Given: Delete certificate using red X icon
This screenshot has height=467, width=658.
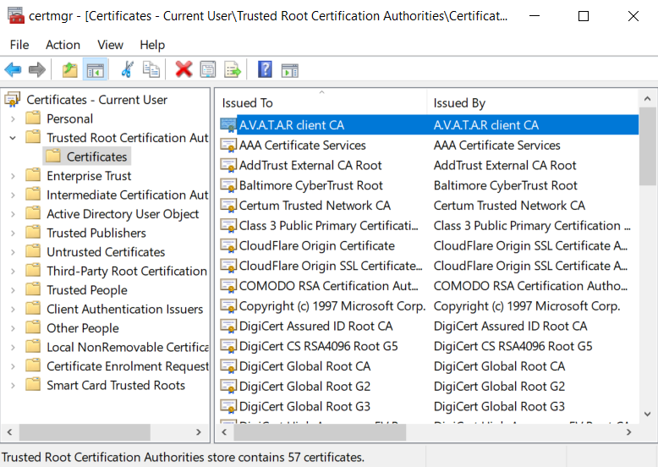Looking at the screenshot, I should pos(184,69).
